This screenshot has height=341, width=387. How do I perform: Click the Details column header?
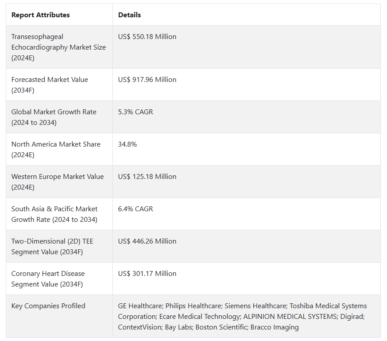pos(129,15)
